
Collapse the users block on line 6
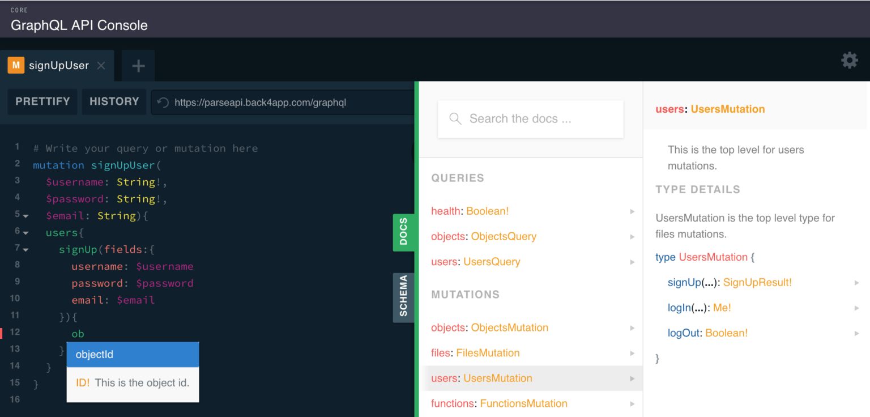[x=25, y=233]
